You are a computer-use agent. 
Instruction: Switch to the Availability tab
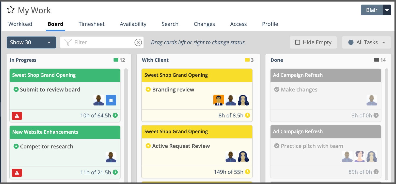tap(133, 24)
